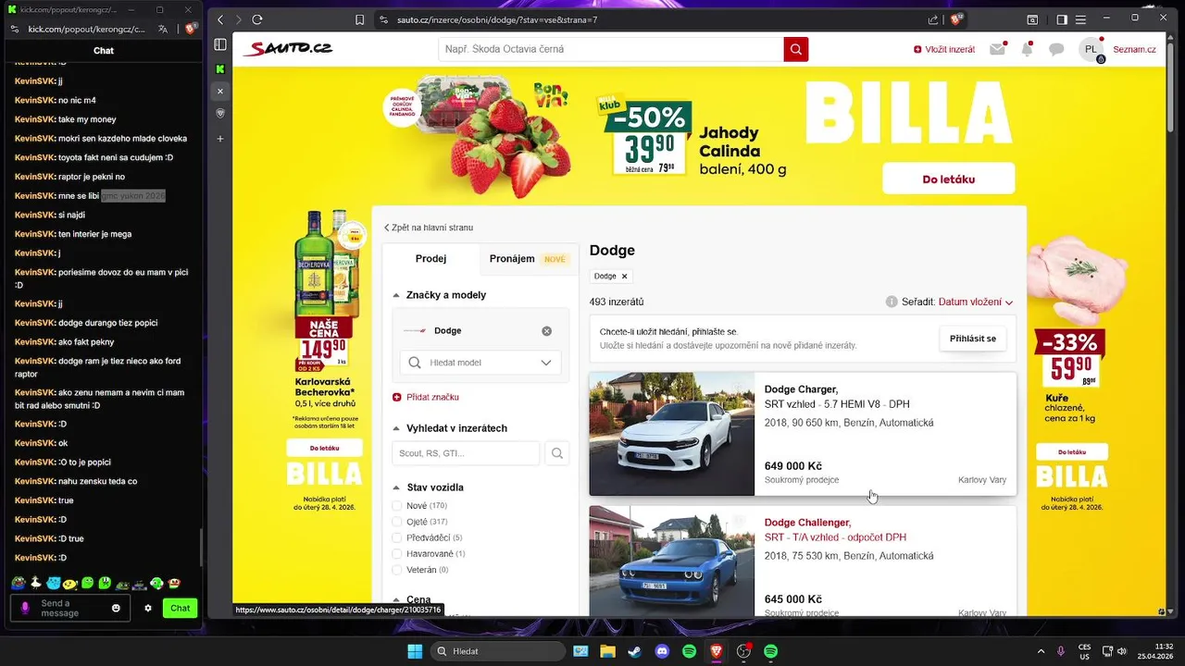Image resolution: width=1185 pixels, height=666 pixels.
Task: Select the first Pepe emote in chat
Action: [x=18, y=583]
